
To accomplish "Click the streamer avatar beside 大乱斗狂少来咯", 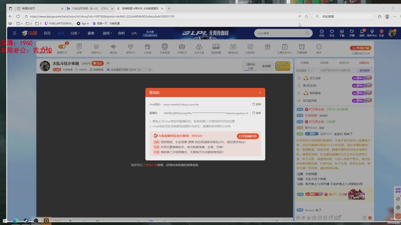I will tap(45, 66).
